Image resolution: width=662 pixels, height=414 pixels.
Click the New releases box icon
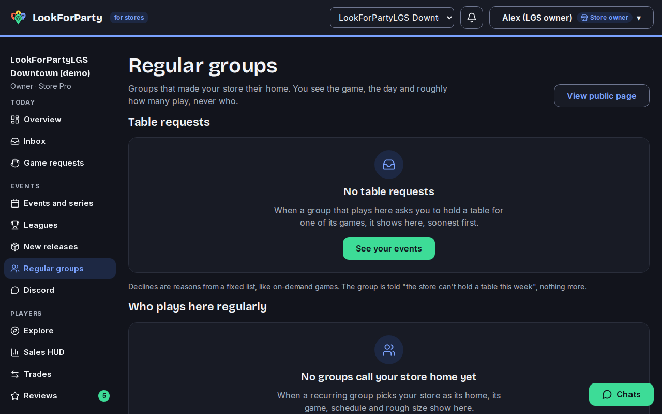tap(15, 247)
